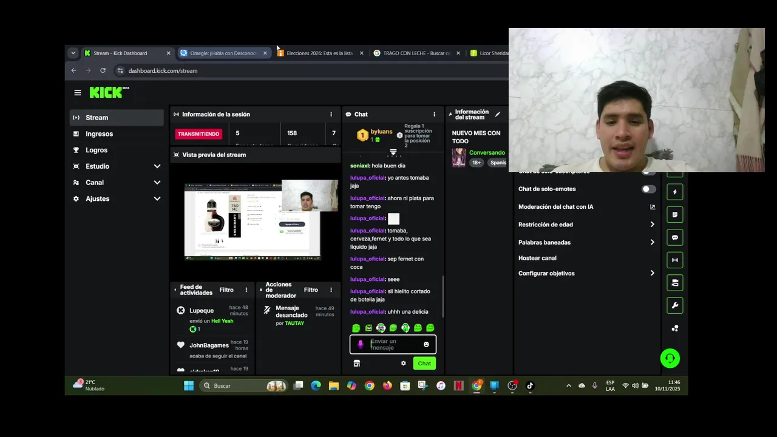Screen dimensions: 777x437
Task: Open the hamburger menu beside the Kick logo
Action: pos(78,93)
